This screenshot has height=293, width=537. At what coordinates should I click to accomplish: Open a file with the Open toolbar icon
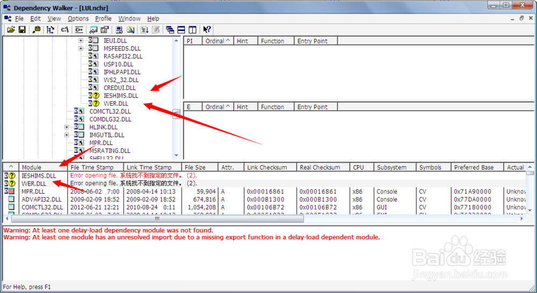click(11, 30)
